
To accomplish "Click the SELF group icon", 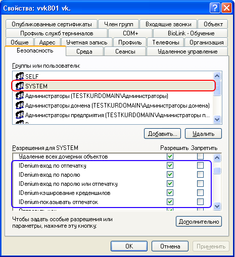I will click(20, 76).
